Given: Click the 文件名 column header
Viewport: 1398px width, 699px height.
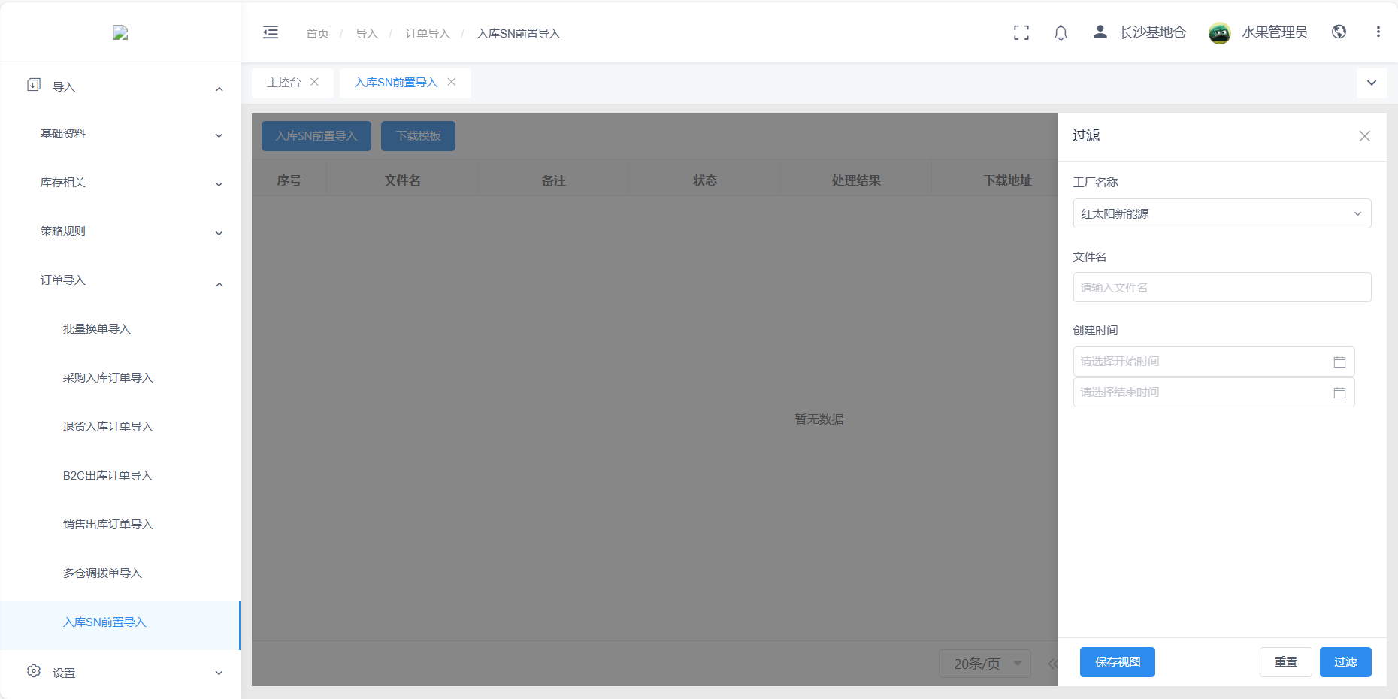Looking at the screenshot, I should point(403,180).
